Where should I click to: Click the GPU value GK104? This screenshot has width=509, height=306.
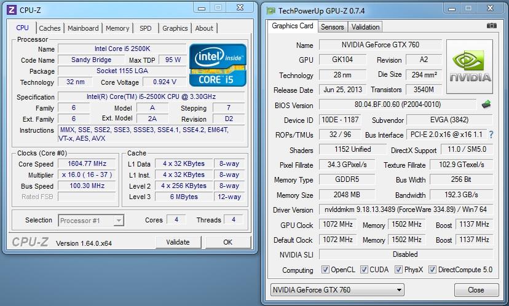point(342,60)
